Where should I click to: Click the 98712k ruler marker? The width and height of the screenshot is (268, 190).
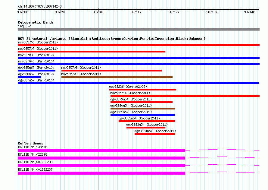click(174, 12)
